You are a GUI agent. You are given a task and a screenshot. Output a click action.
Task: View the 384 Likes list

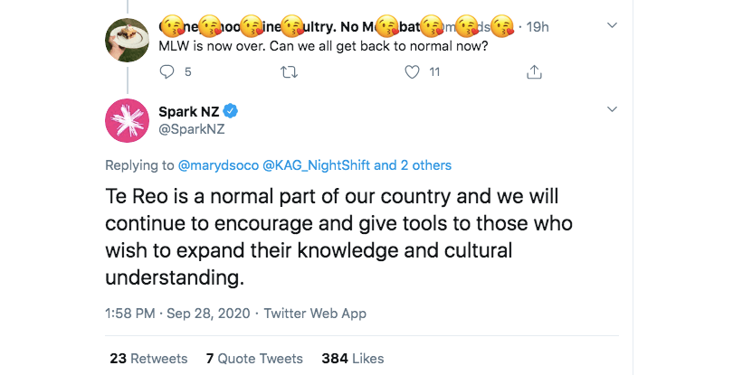353,358
